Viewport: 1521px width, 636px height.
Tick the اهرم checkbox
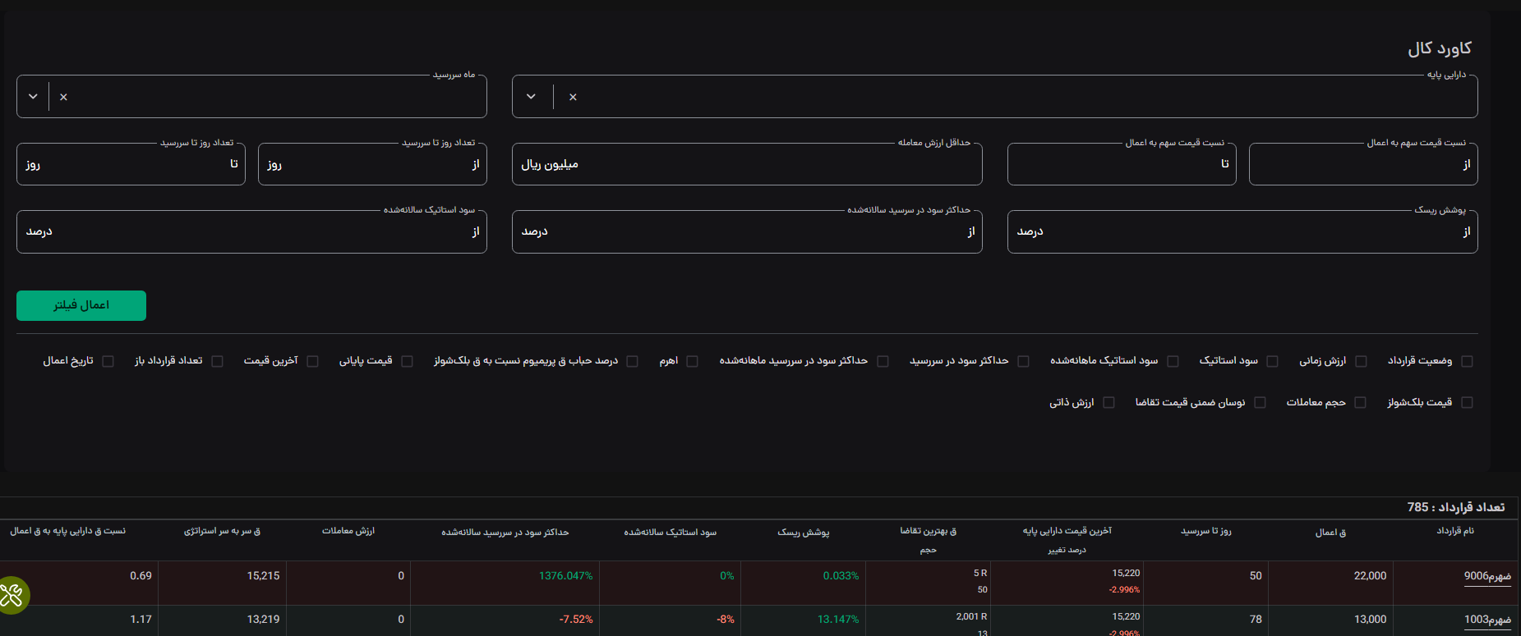point(692,361)
